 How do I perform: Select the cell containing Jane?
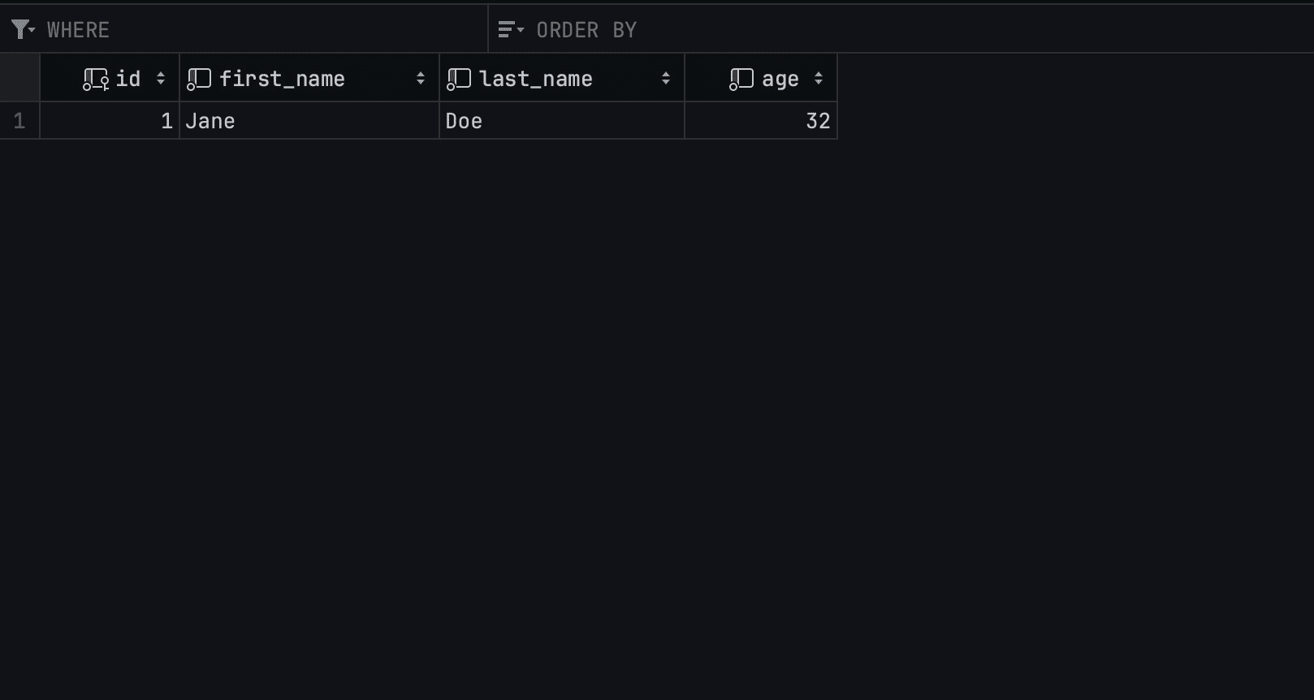tap(309, 121)
